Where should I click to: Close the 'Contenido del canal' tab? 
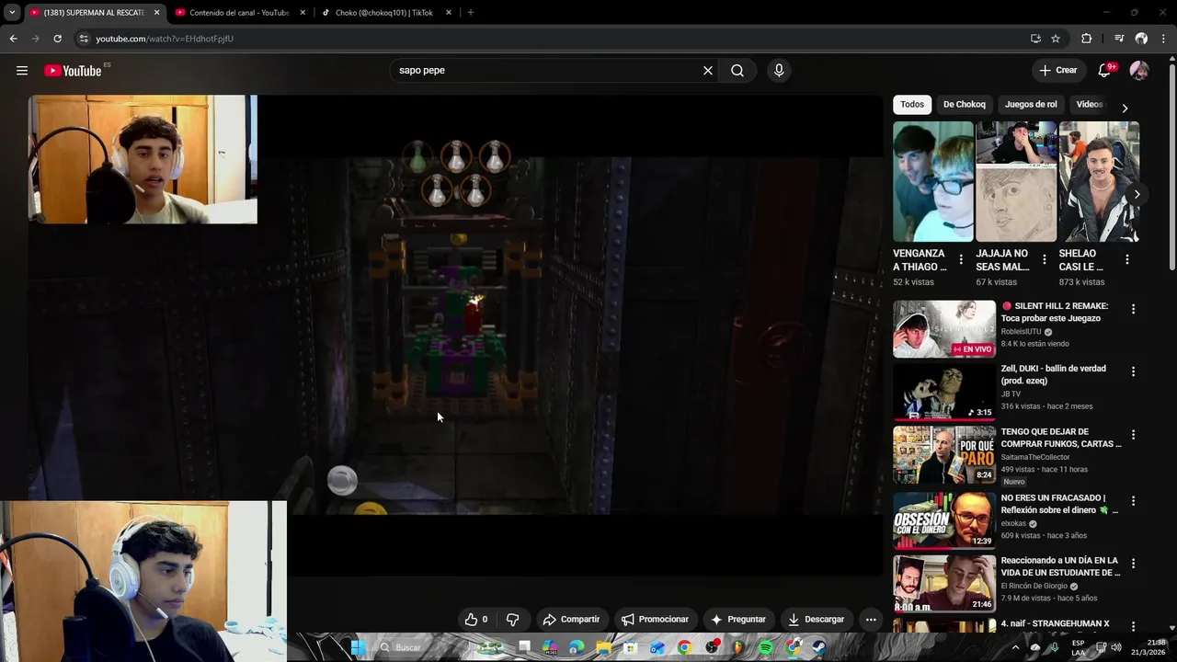coord(303,13)
